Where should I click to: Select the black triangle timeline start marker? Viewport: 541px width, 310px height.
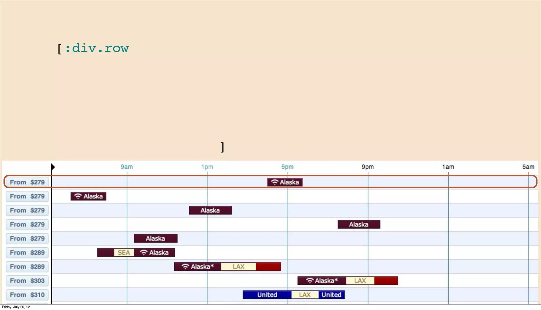(x=53, y=167)
